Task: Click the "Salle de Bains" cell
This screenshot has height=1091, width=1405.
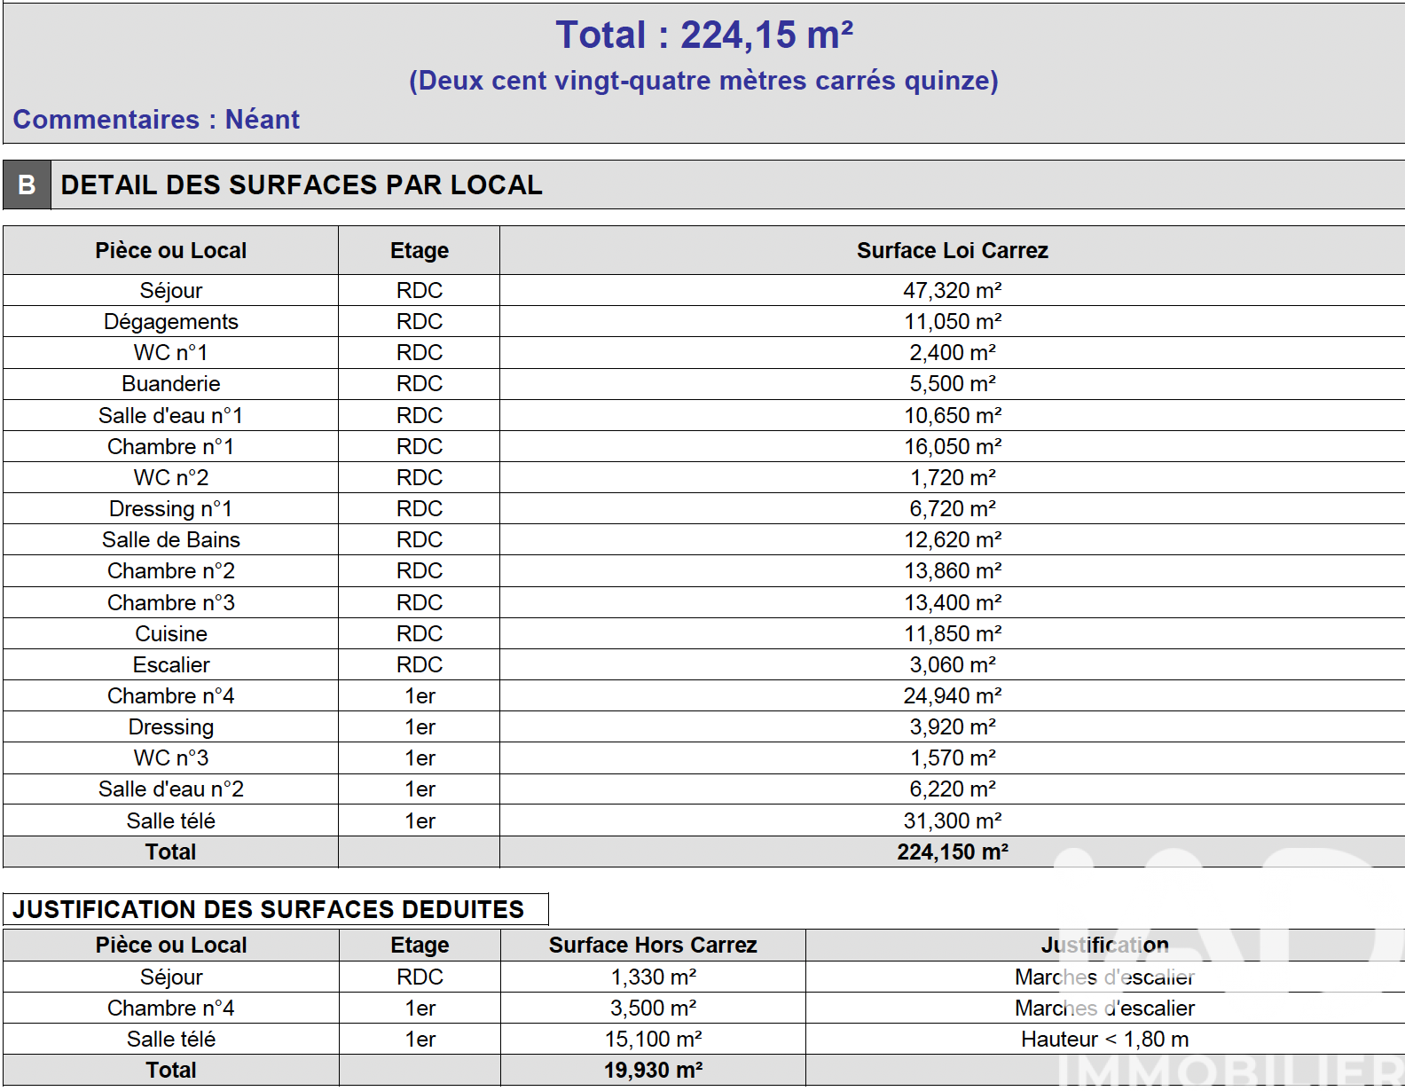Action: point(170,540)
